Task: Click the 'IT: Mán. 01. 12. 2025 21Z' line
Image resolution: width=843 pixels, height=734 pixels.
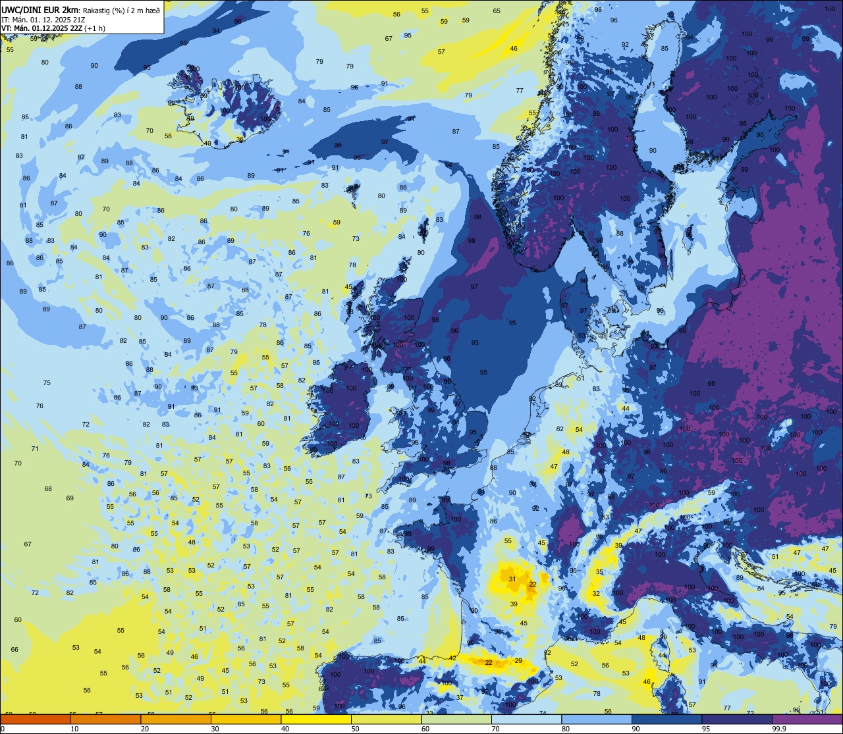Action: pos(43,19)
